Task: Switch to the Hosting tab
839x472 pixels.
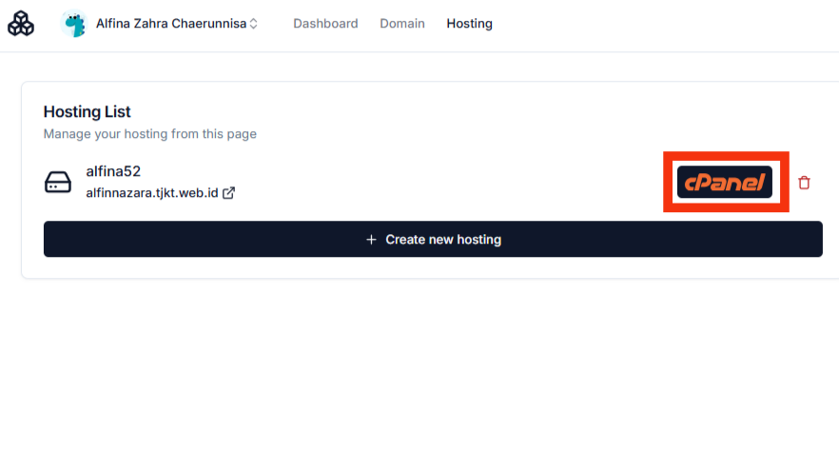Action: 469,24
